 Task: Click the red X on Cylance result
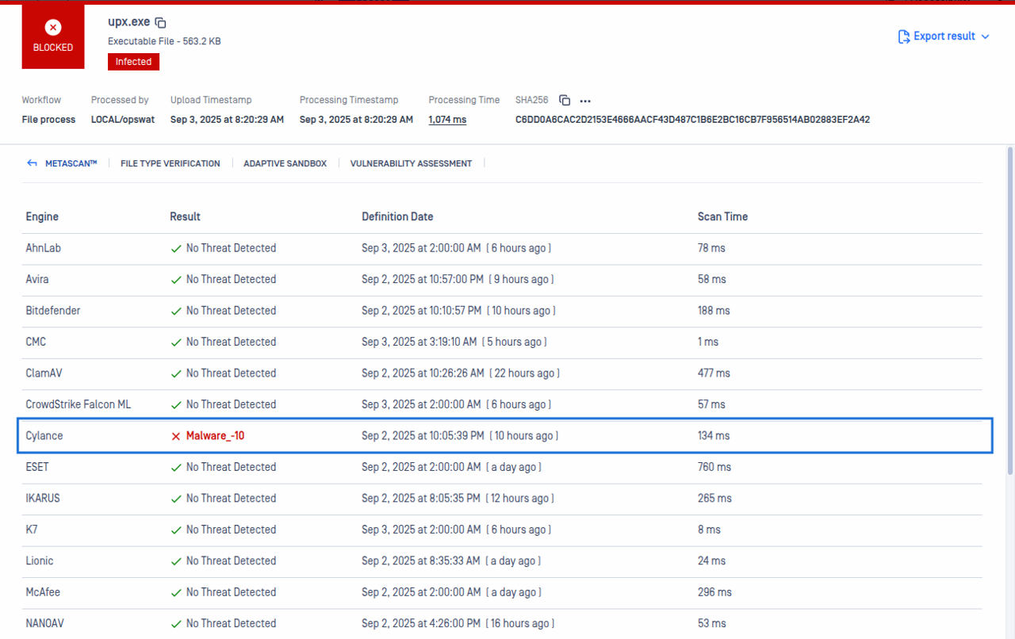(x=176, y=436)
